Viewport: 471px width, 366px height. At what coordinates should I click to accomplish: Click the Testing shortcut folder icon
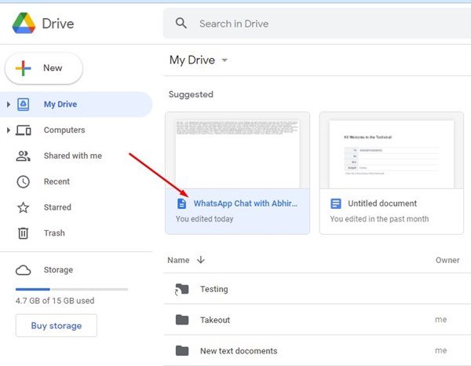(182, 289)
